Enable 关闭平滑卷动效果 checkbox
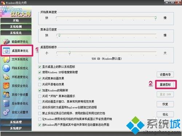182x136 pixels. (x=40, y=85)
